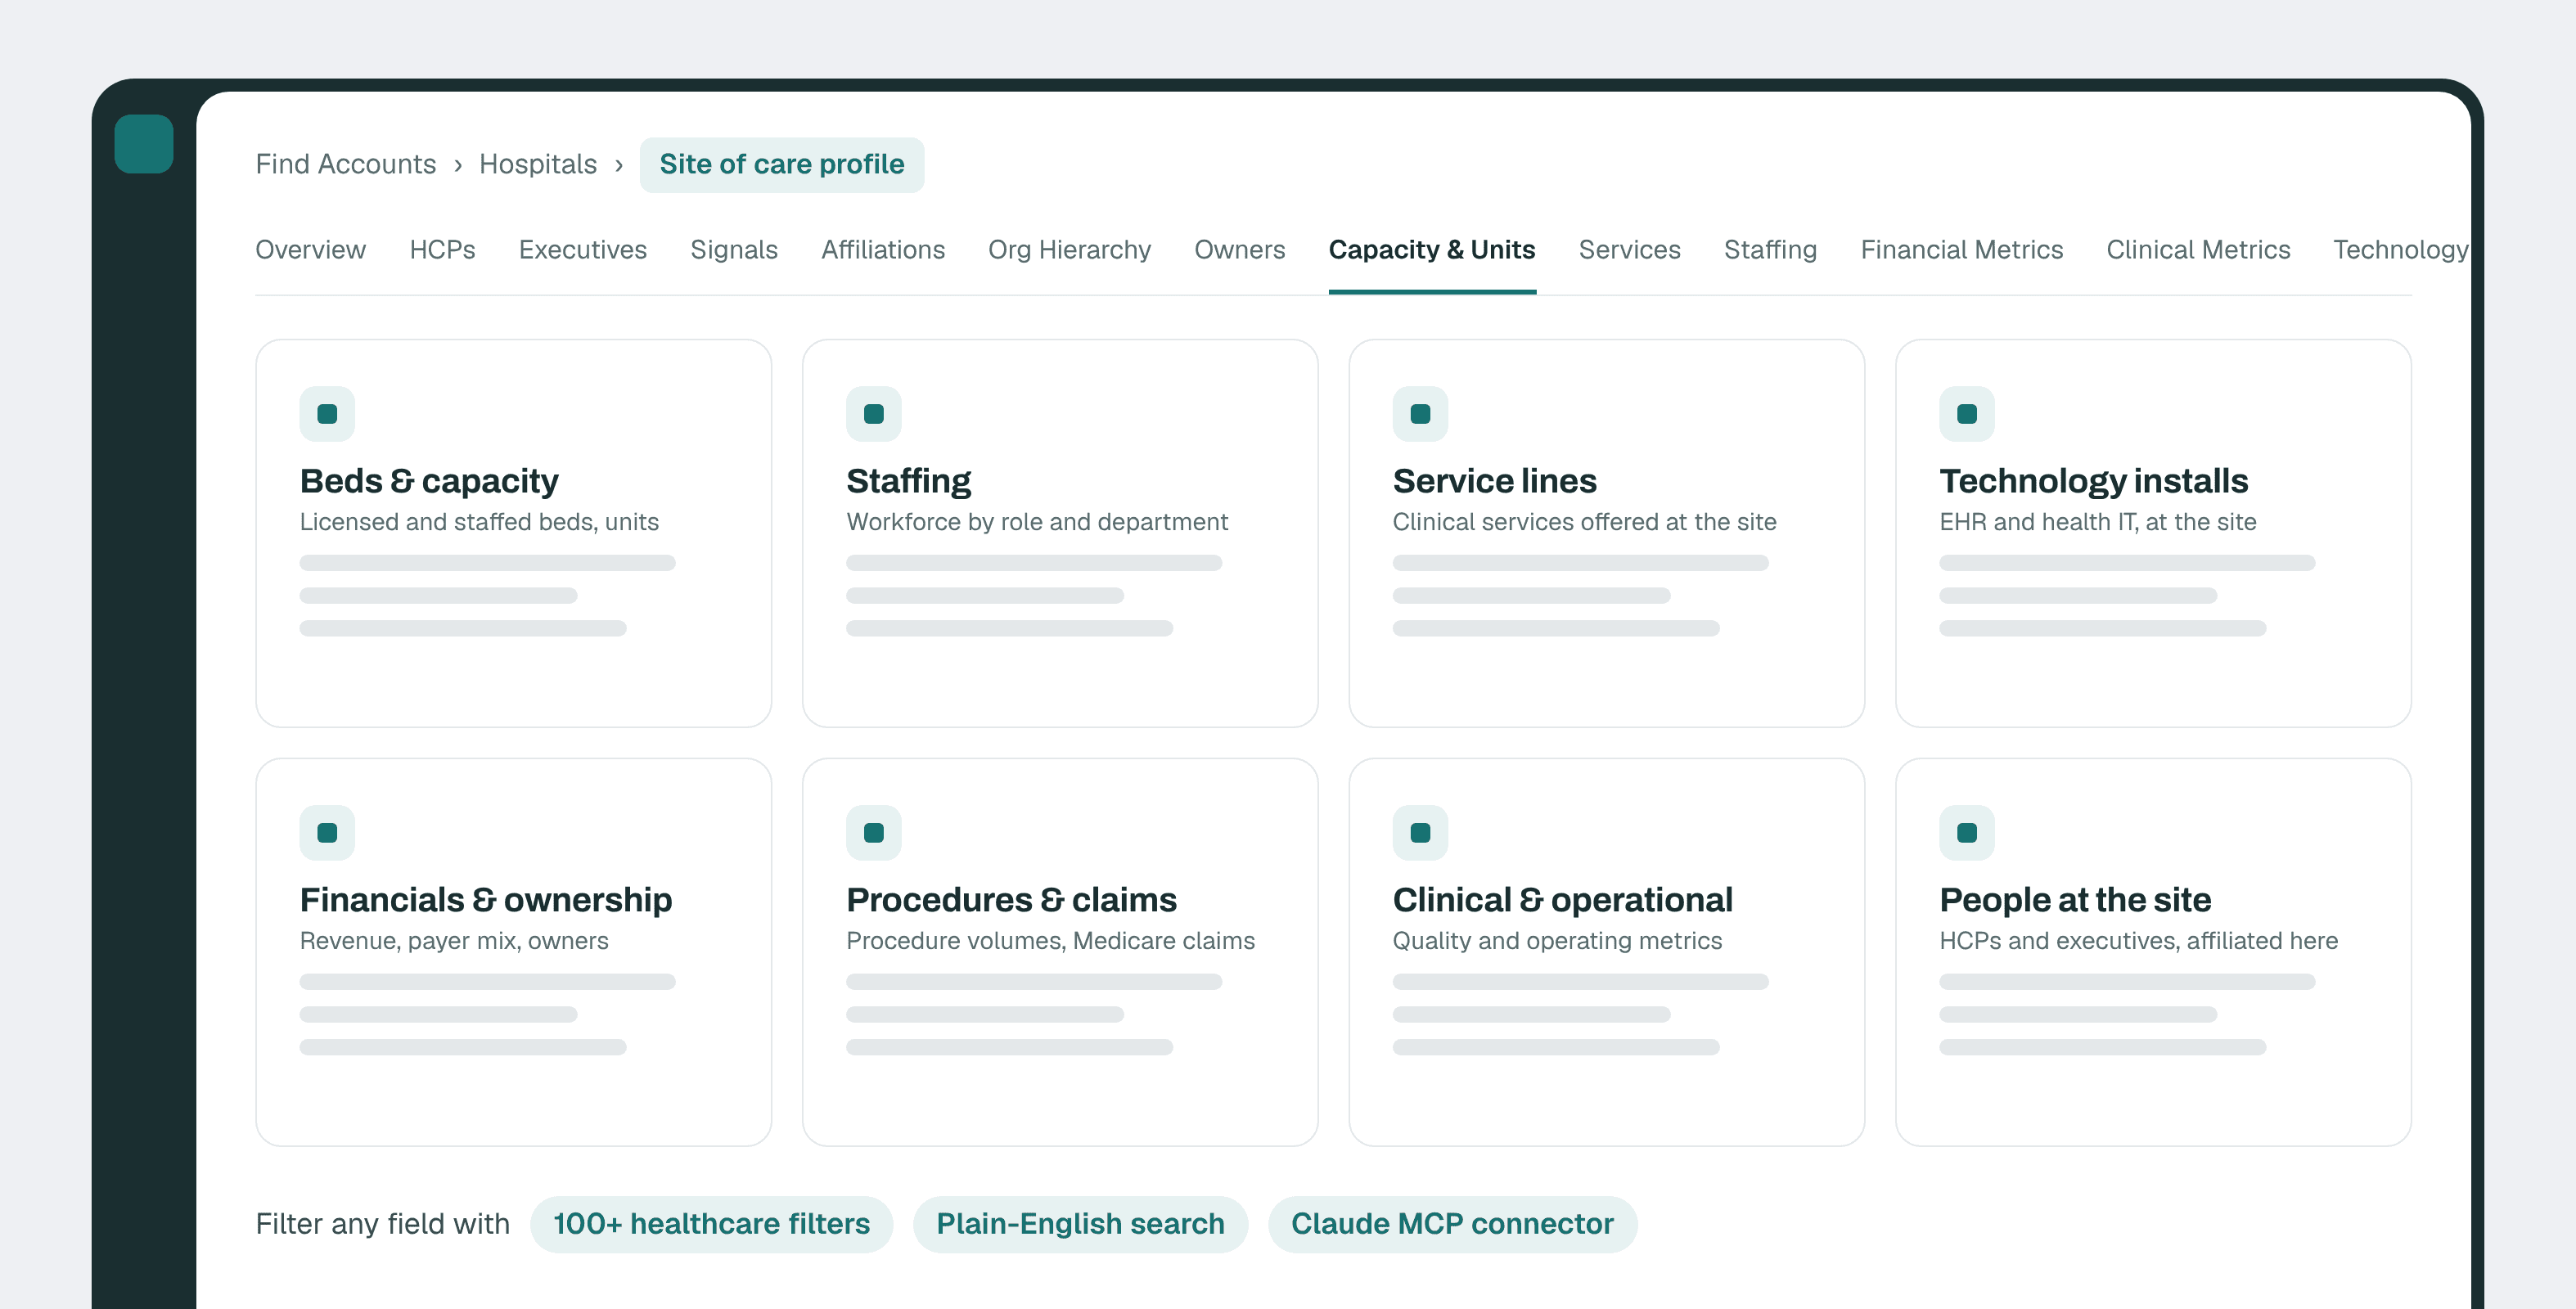The width and height of the screenshot is (2576, 1309).
Task: Open the People at the site heading
Action: click(x=2076, y=900)
